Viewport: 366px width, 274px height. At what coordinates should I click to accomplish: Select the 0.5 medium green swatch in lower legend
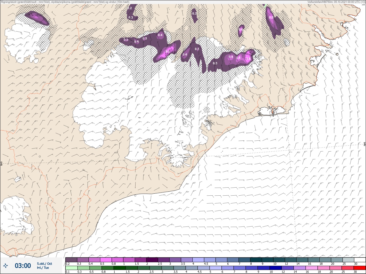click(x=95, y=268)
